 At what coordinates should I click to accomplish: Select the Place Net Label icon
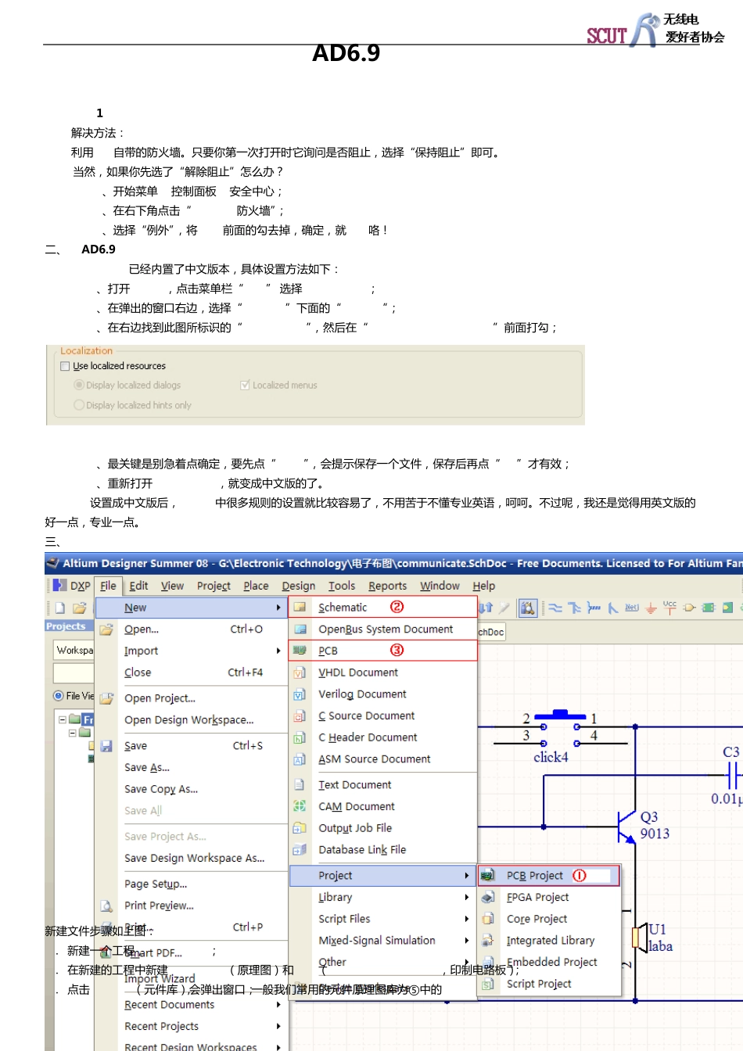pyautogui.click(x=632, y=608)
